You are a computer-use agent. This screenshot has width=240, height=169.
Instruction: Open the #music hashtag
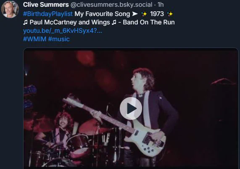pos(59,39)
